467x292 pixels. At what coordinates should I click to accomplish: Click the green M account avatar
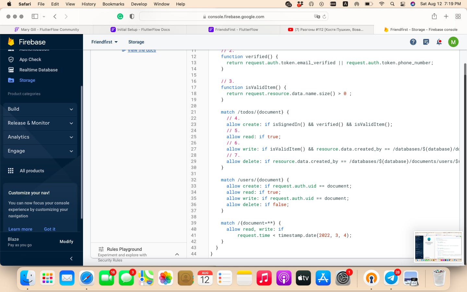click(x=453, y=42)
